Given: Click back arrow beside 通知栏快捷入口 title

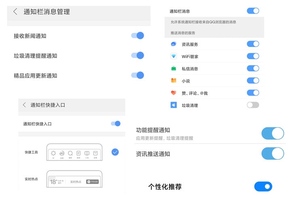Looking at the screenshot, I should coord(24,105).
